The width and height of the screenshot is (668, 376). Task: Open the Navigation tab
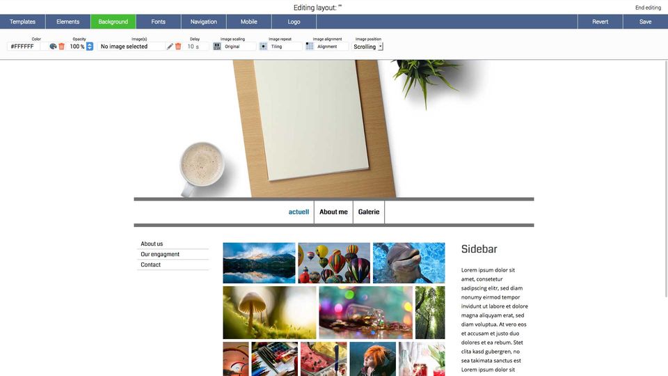[203, 22]
